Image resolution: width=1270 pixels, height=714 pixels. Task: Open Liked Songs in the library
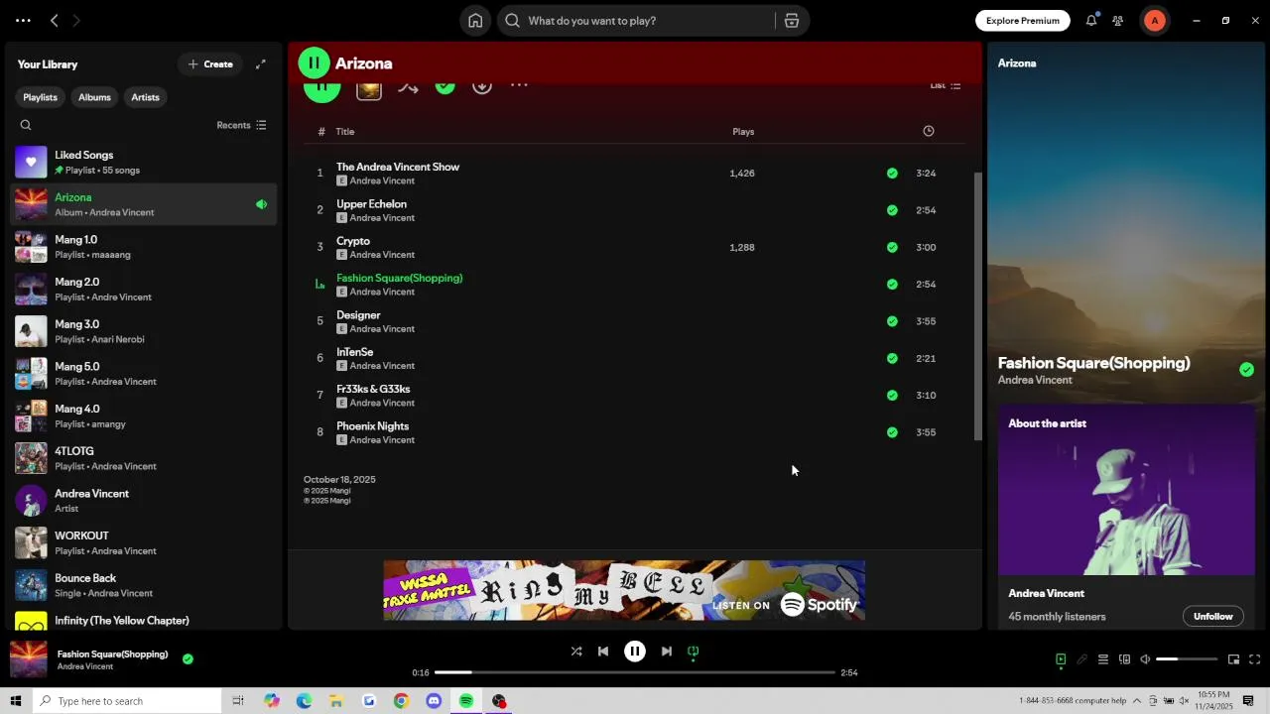[x=145, y=162]
